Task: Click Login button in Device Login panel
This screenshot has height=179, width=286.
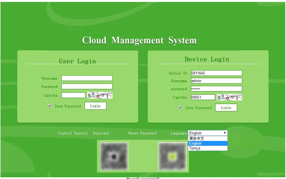Action: pos(226,107)
